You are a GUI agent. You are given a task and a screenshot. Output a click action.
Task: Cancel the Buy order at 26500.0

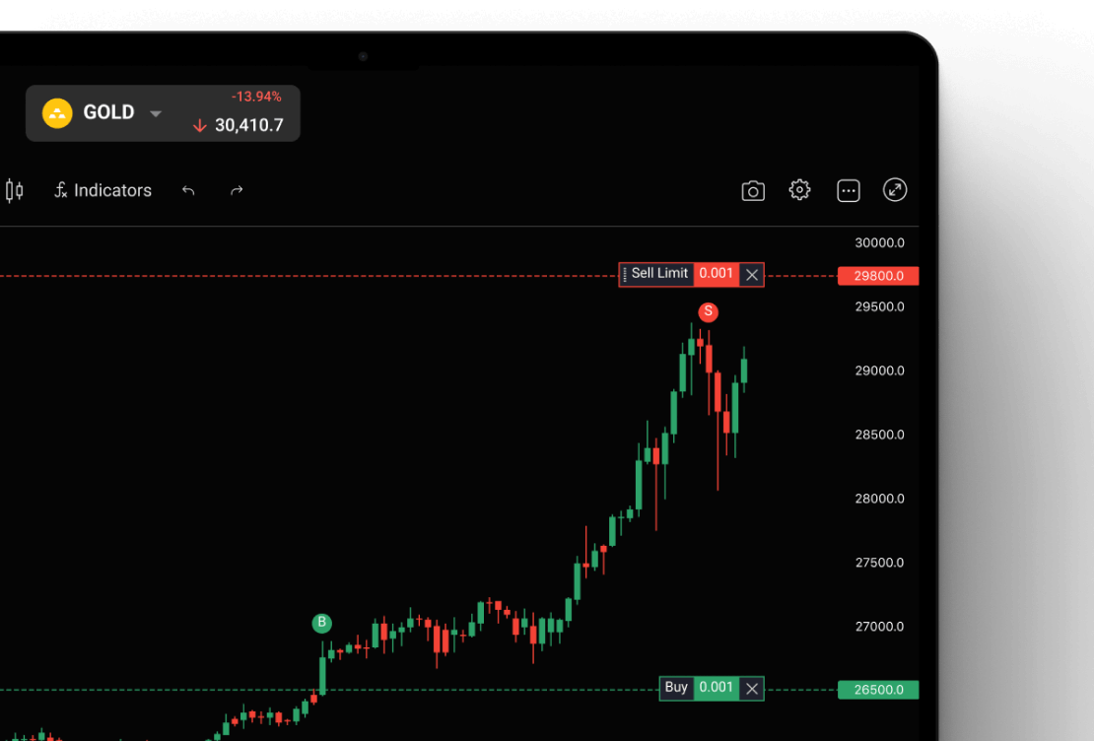coord(751,689)
